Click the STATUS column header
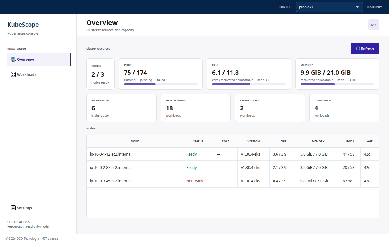The image size is (389, 243). point(198,141)
